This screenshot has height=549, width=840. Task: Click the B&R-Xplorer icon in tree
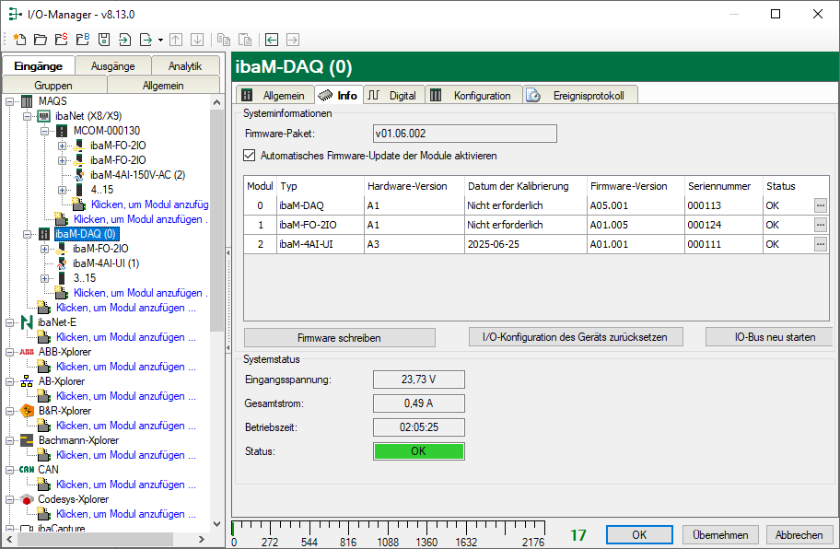pyautogui.click(x=27, y=411)
